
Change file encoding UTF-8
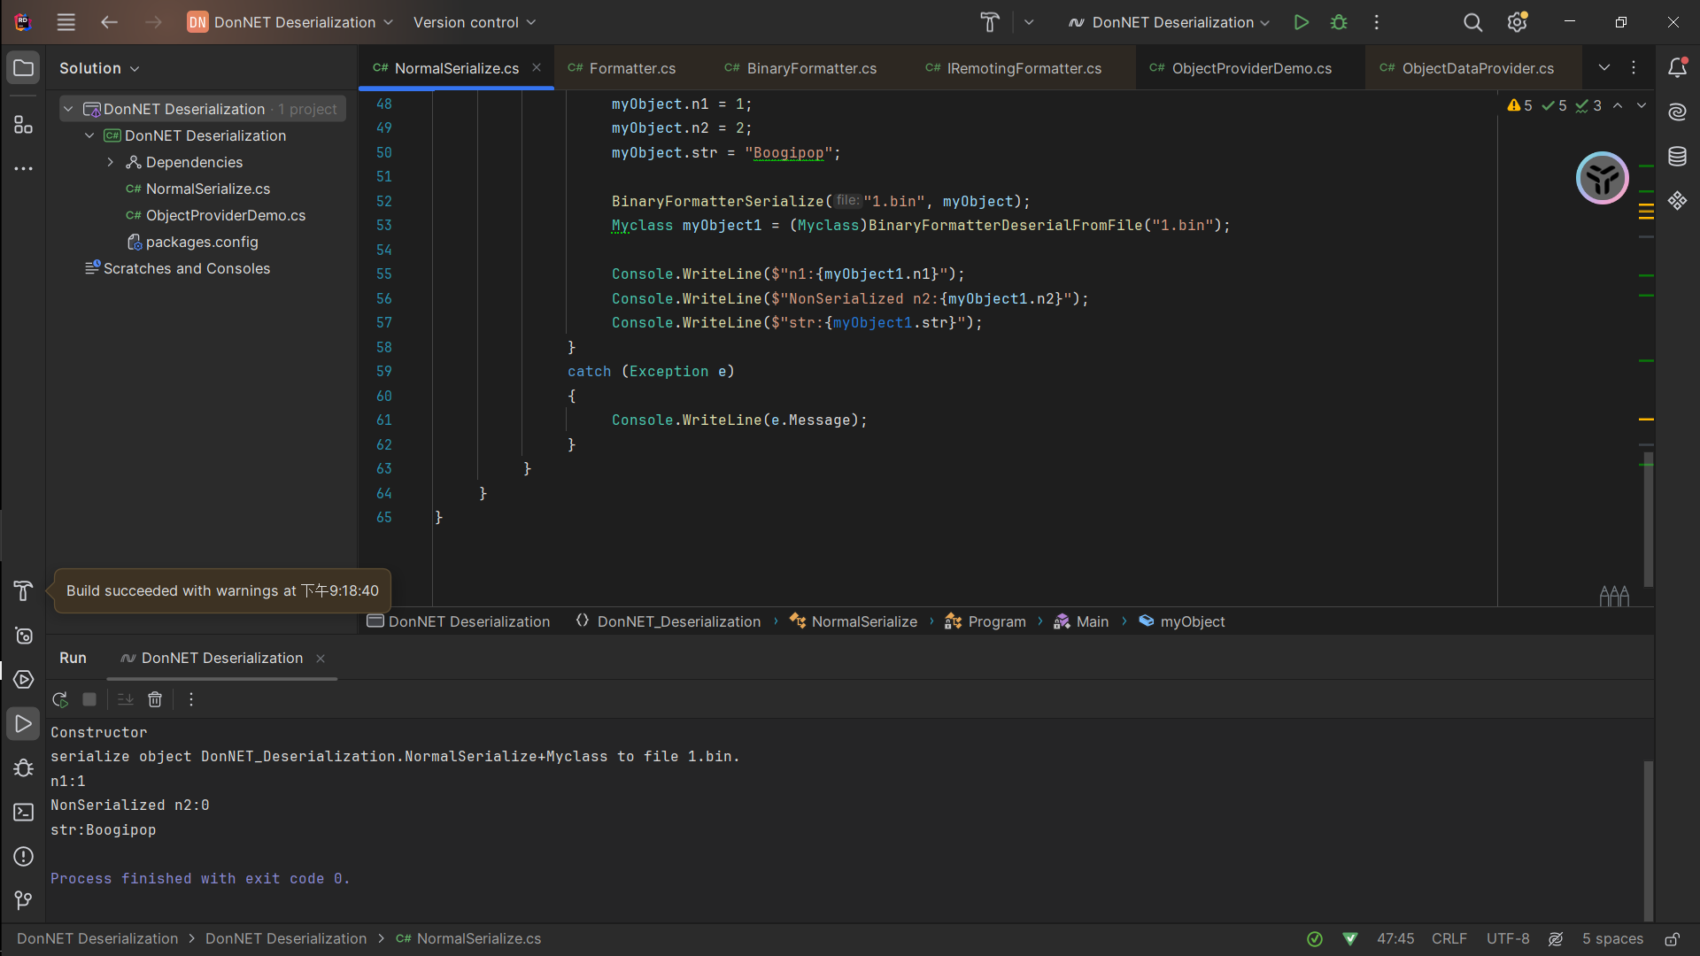1508,939
